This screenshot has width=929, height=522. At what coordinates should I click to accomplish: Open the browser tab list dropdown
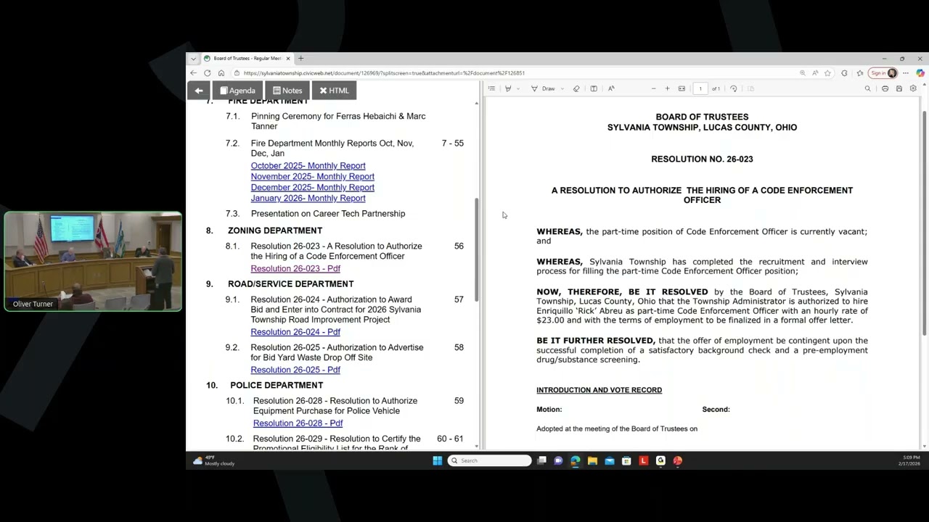coord(193,59)
